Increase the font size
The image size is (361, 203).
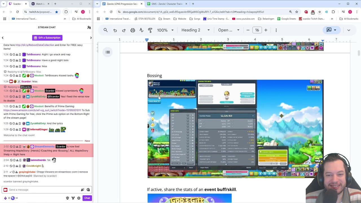pos(266,30)
